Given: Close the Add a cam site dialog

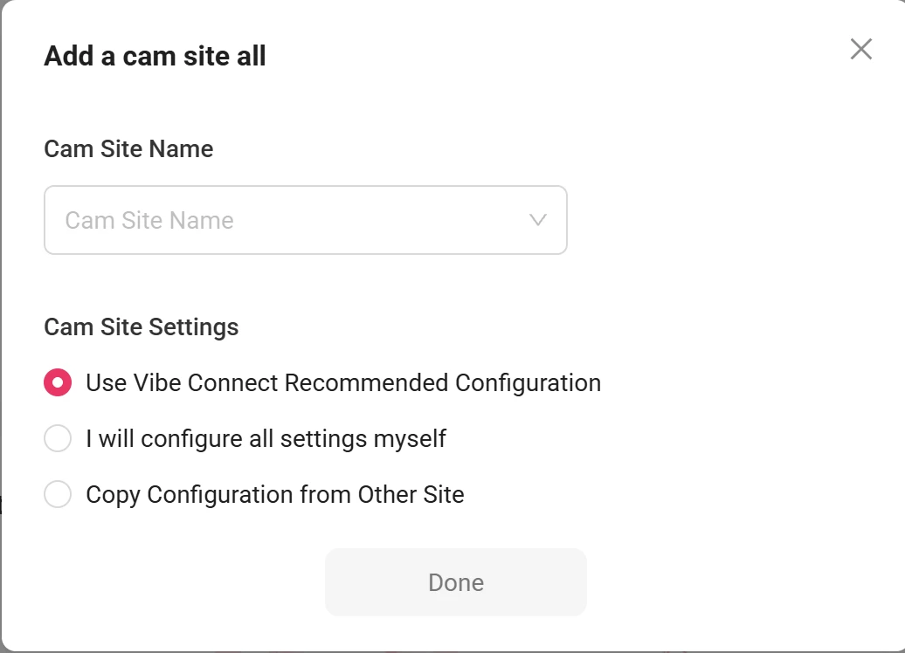Looking at the screenshot, I should click(860, 50).
